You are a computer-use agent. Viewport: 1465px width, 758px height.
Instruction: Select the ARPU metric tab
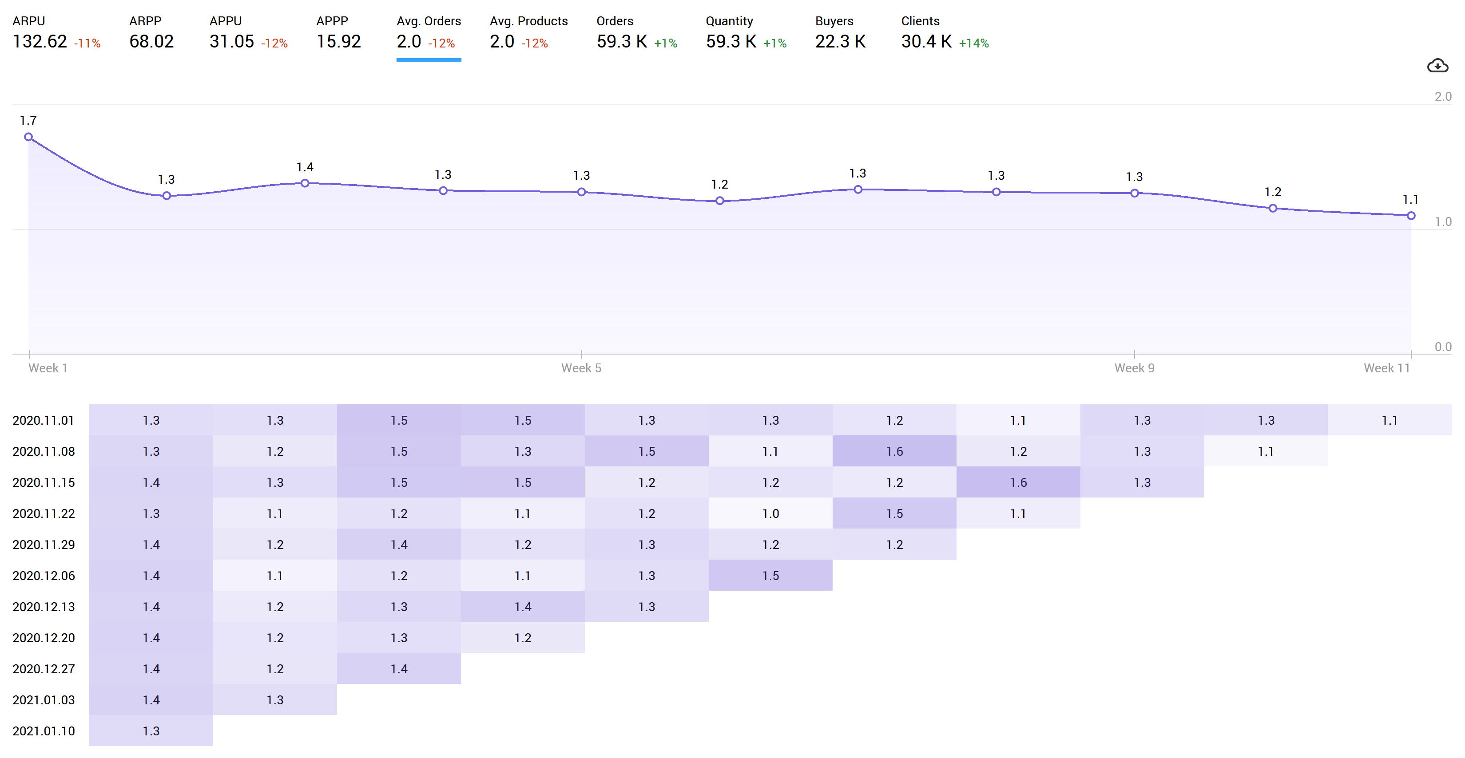click(x=56, y=33)
